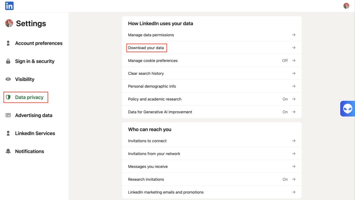This screenshot has width=355, height=200.
Task: Click the arrow on LinkedIn marketing emails row
Action: point(294,192)
